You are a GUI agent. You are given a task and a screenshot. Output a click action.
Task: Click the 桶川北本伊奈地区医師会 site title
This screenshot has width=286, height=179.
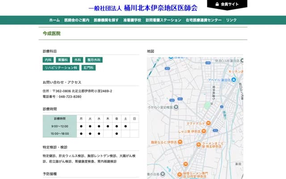pos(143,8)
